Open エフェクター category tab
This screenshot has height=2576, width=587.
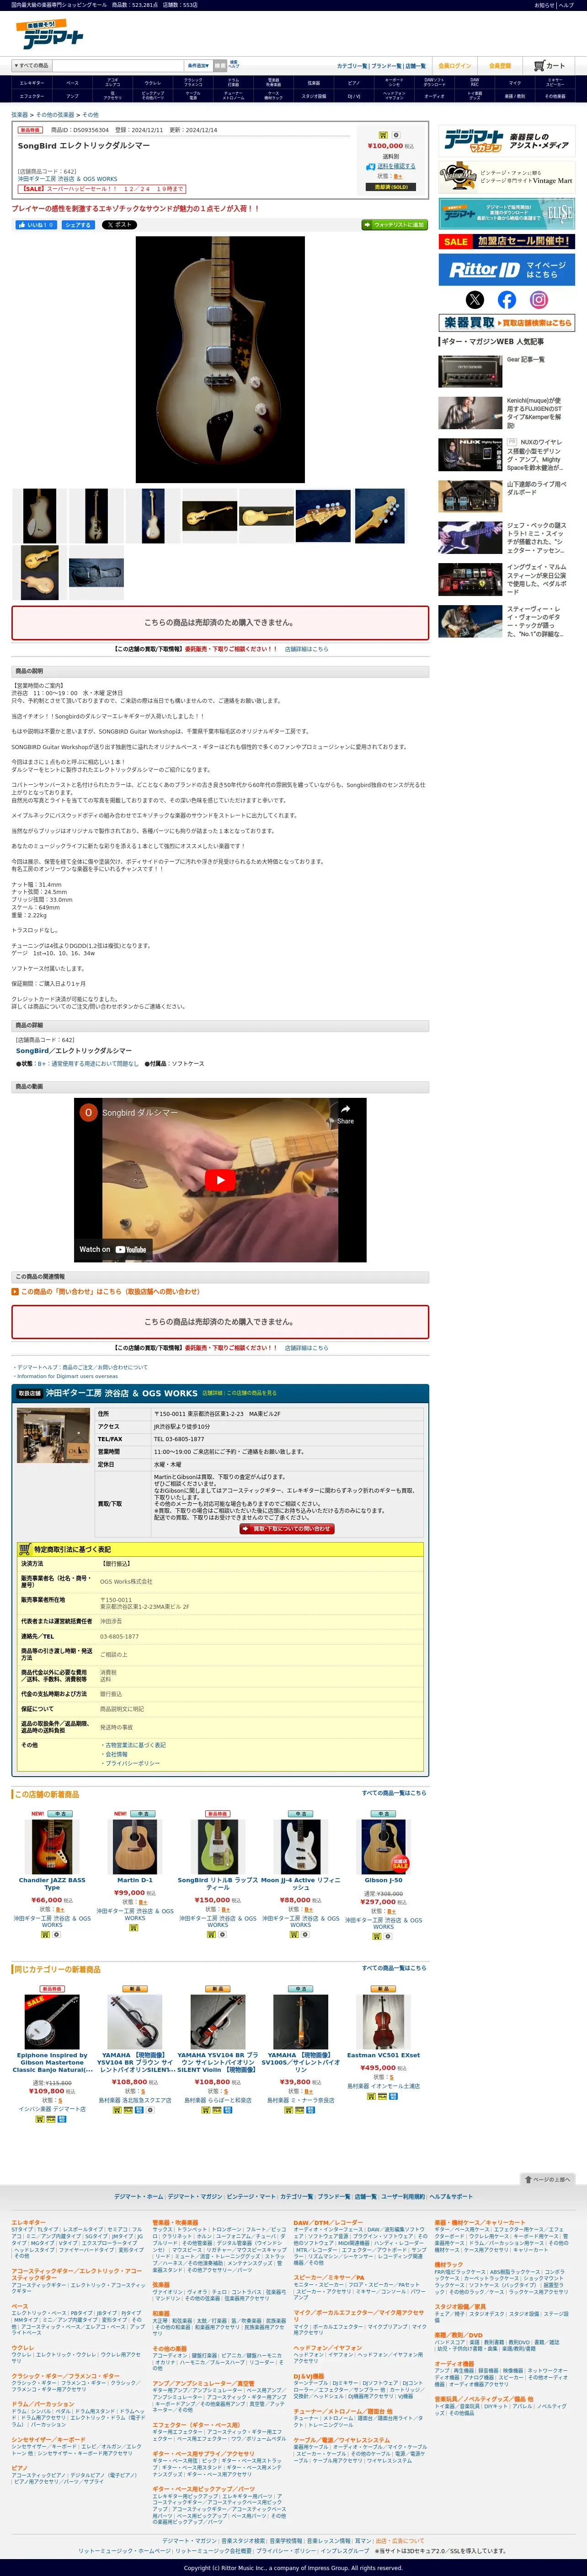(31, 96)
